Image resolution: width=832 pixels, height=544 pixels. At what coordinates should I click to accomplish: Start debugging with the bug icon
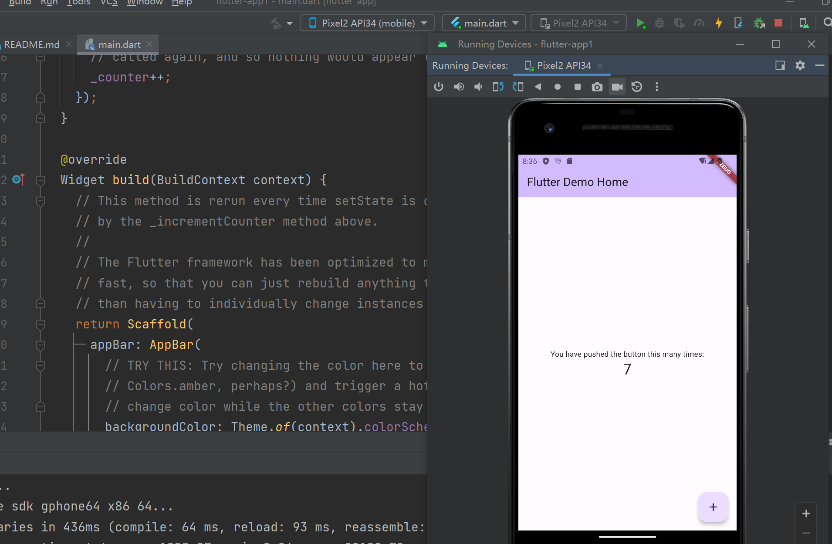click(659, 23)
